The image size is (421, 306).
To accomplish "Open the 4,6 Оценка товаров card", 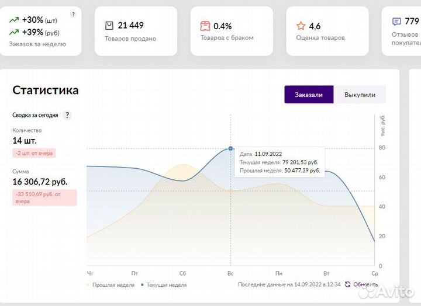I will tap(327, 31).
